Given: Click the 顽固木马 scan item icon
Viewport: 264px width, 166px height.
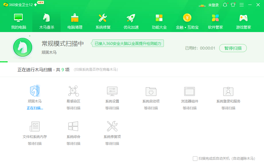Looking at the screenshot, I should tap(35, 91).
